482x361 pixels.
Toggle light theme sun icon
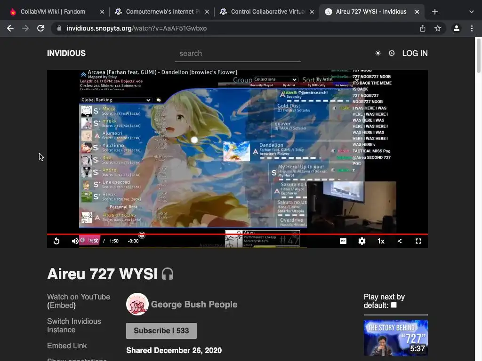(x=378, y=53)
